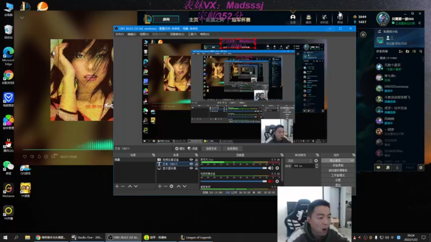Viewport: 431px width, 242px height.
Task: Click the 选择字体 button in OBS toolbar
Action: click(x=211, y=148)
